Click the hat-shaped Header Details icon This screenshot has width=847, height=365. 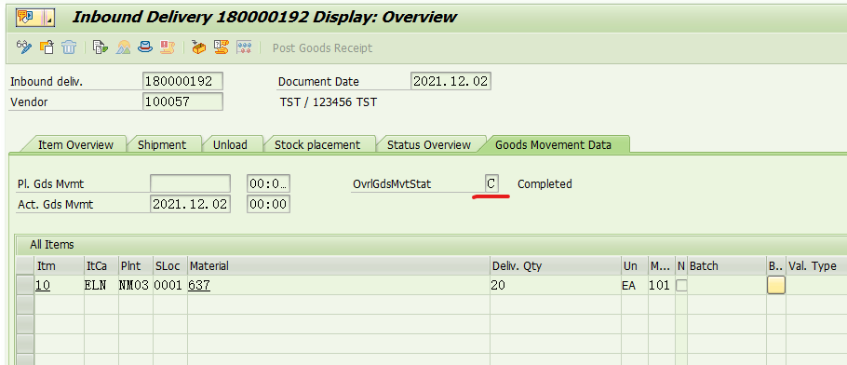click(x=145, y=47)
